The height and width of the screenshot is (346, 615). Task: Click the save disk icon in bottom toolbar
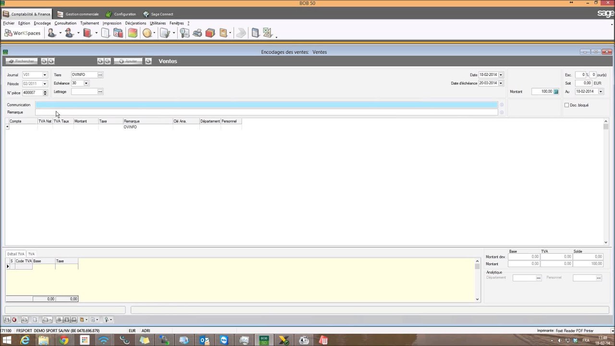(7, 320)
